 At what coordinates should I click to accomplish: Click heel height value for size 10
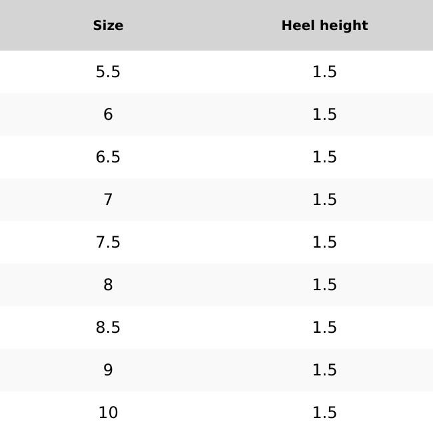(x=324, y=413)
